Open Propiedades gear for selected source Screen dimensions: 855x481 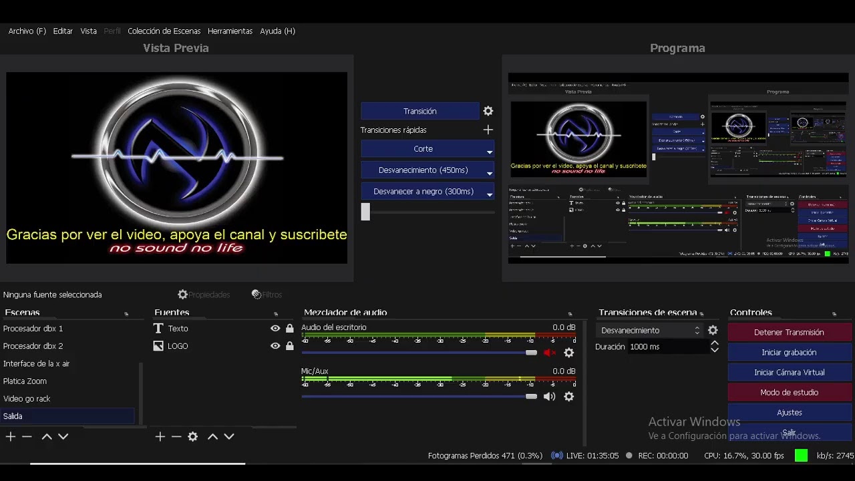182,295
